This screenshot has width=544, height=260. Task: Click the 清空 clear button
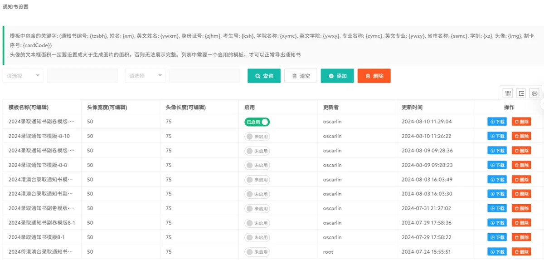301,76
